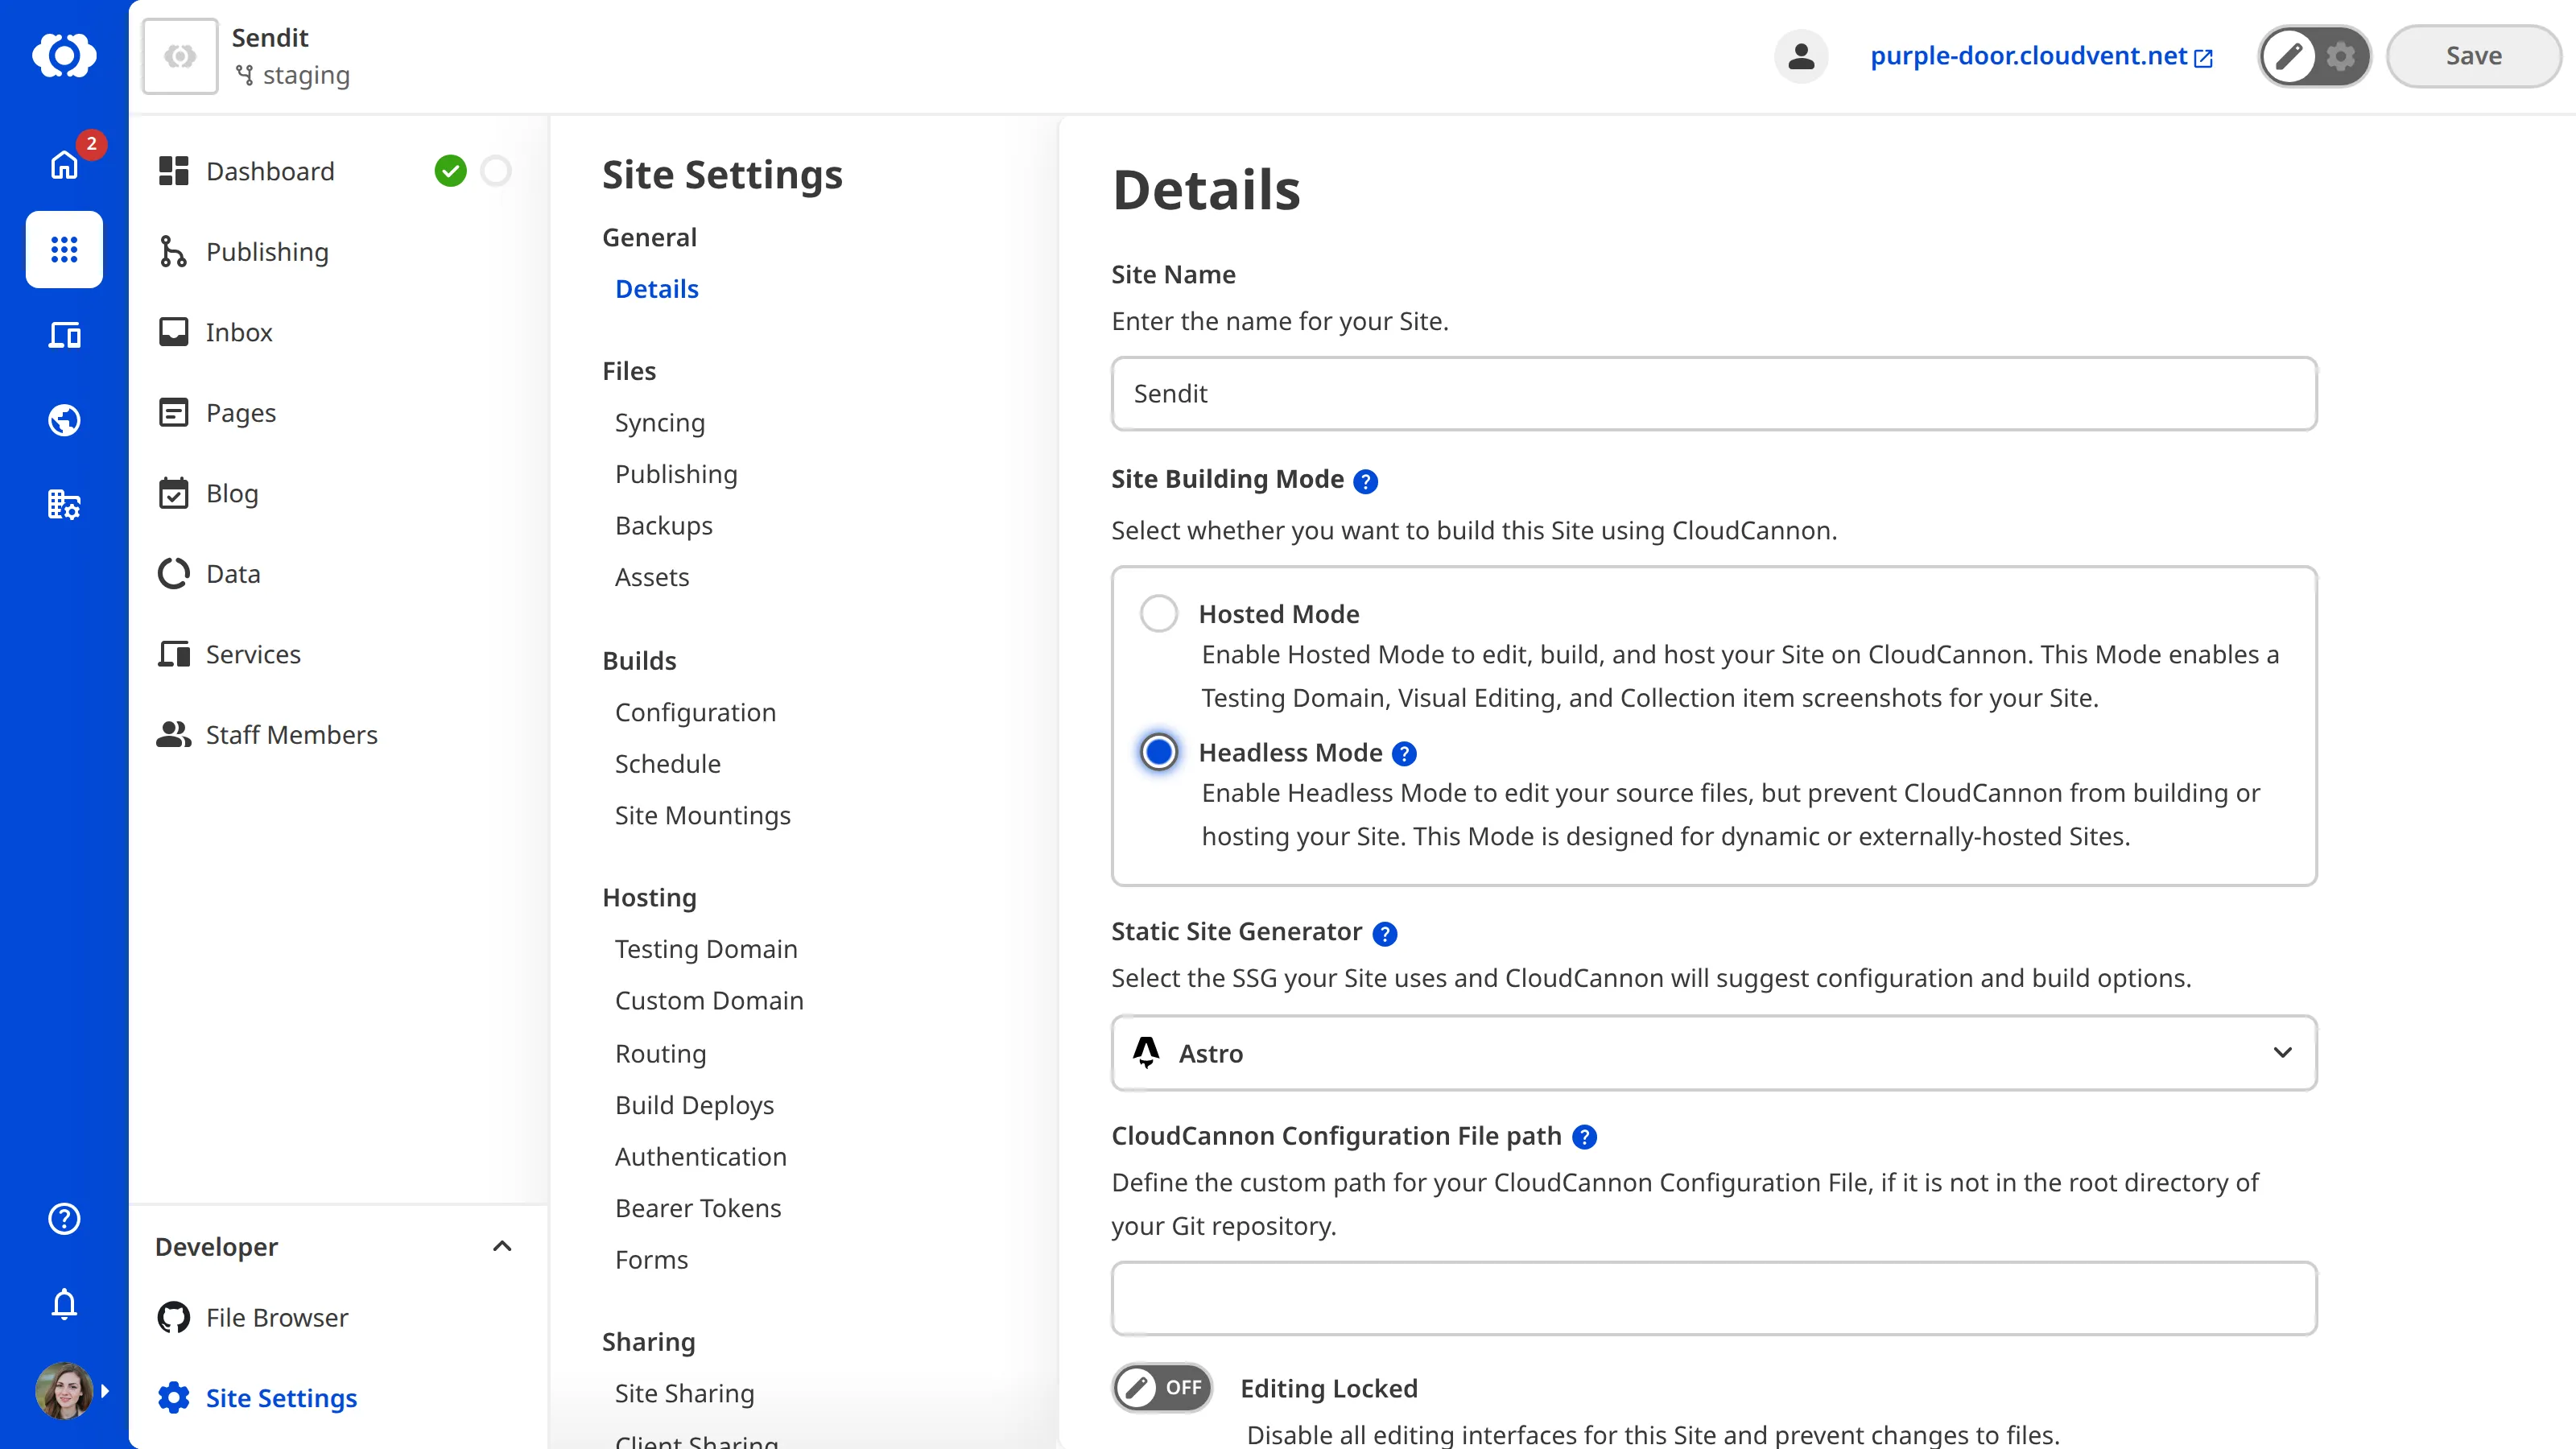Screen dimensions: 2576x1449
Task: Select the Hosted Mode radio button
Action: pyautogui.click(x=1159, y=613)
